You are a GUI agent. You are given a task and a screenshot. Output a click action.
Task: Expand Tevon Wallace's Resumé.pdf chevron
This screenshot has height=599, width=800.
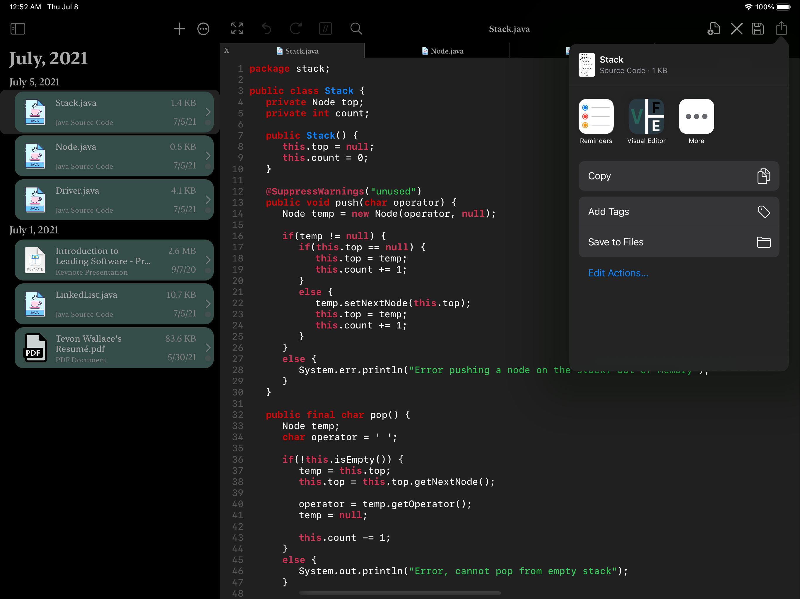point(208,347)
